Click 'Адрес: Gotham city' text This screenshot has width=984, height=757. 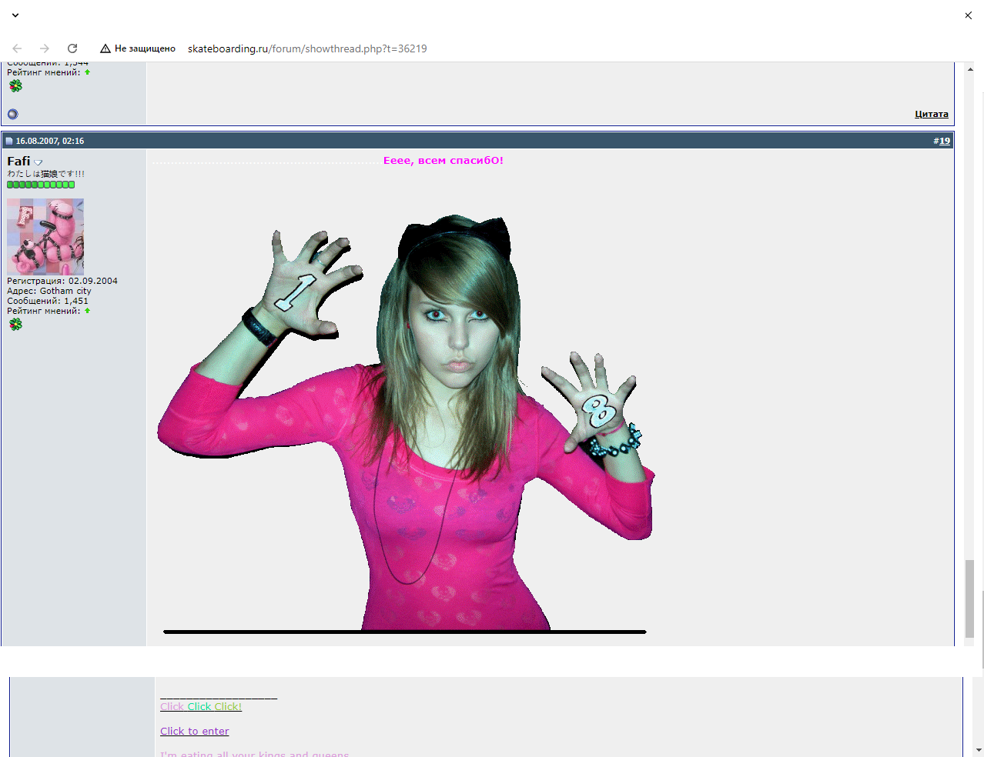pyautogui.click(x=49, y=291)
